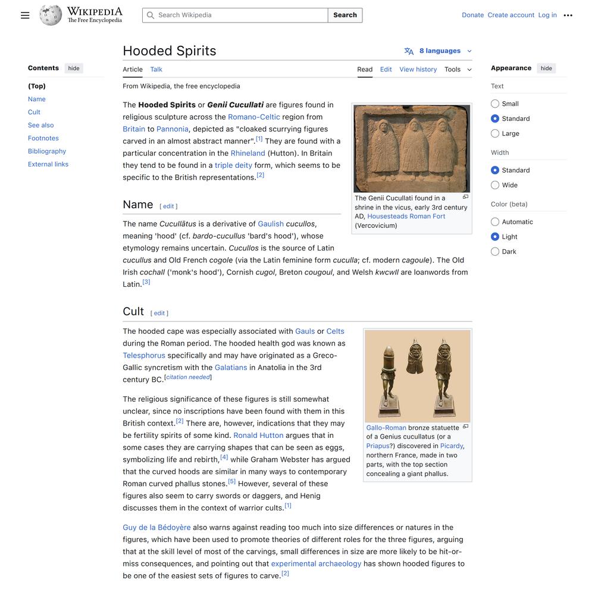This screenshot has height=595, width=595.
Task: Click the Log in link
Action: click(547, 15)
